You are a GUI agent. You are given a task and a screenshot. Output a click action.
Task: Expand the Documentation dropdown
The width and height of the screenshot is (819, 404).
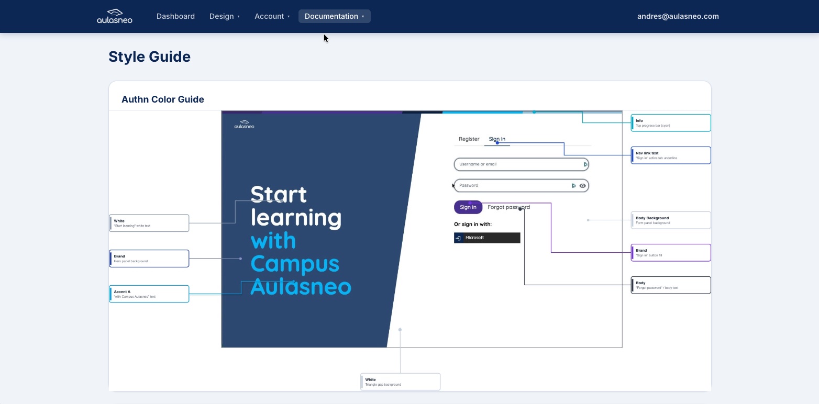(x=334, y=16)
